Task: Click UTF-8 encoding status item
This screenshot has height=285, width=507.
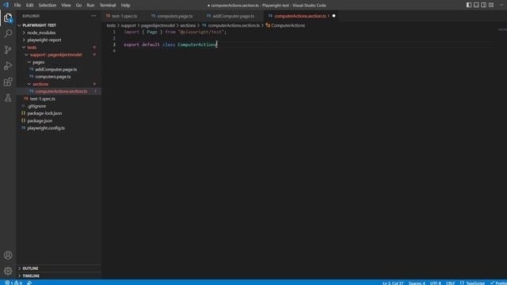Action: pos(436,283)
